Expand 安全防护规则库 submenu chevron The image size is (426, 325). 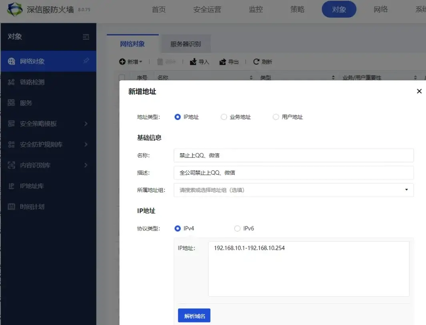pyautogui.click(x=86, y=144)
